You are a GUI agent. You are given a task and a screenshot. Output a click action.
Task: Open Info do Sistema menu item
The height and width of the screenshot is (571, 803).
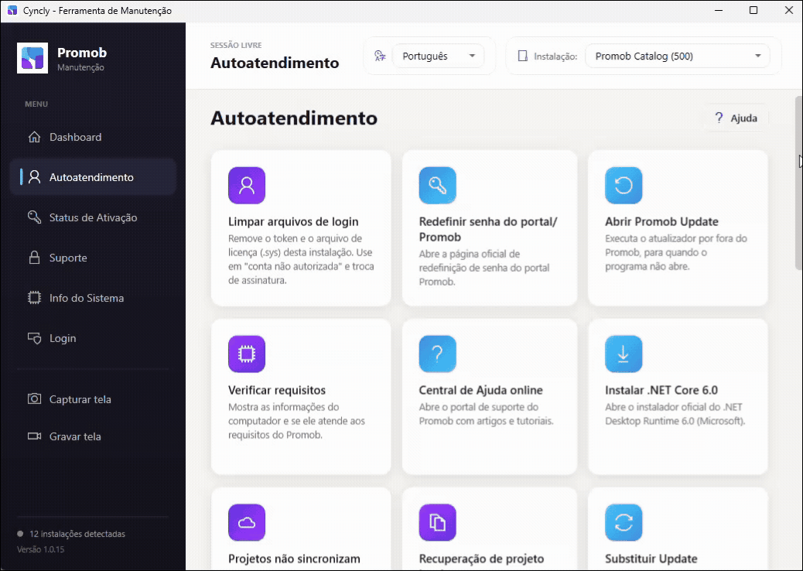(x=93, y=298)
